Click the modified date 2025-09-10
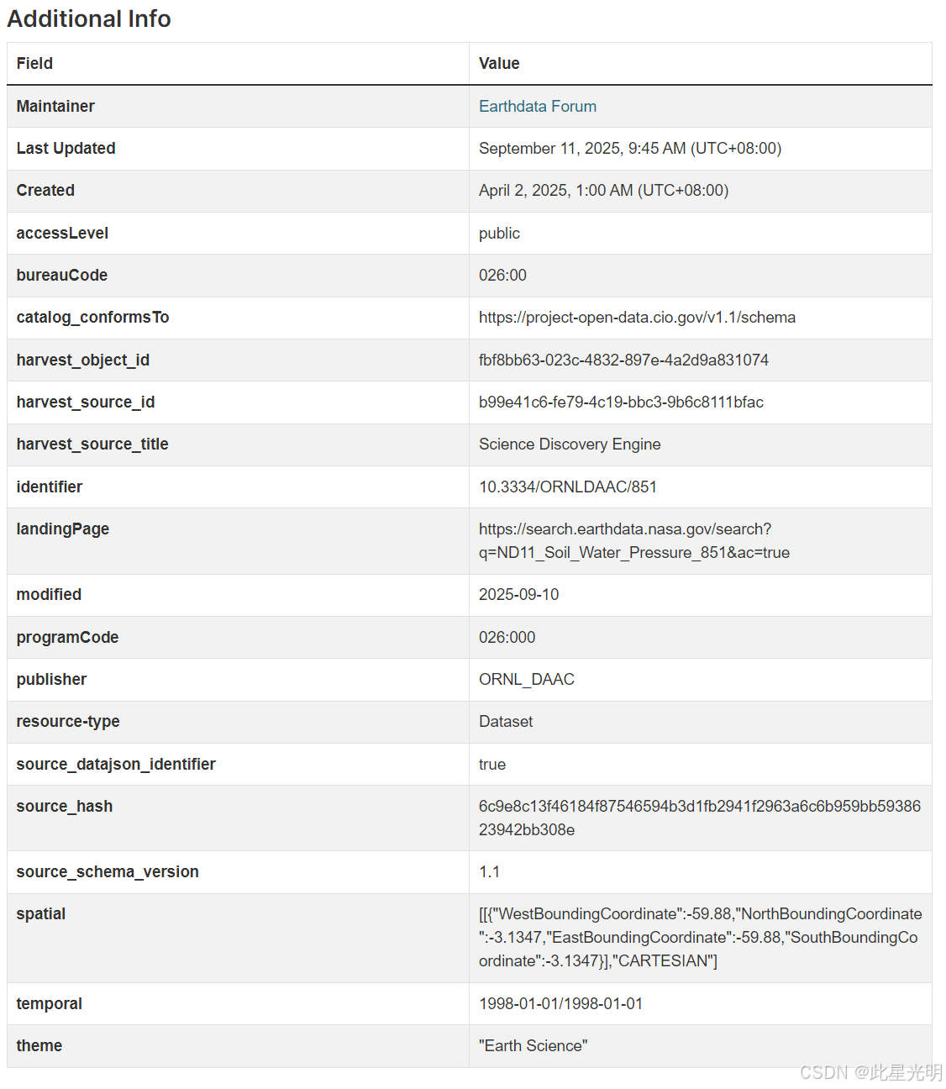Viewport: 946px width, 1089px height. click(x=518, y=595)
